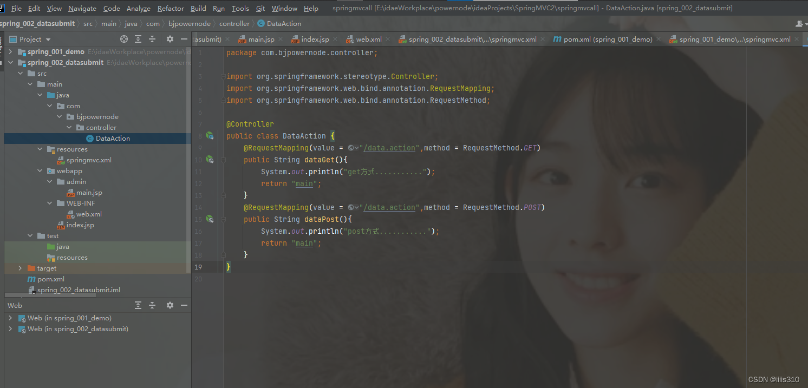Open the Navigate menu

click(82, 8)
